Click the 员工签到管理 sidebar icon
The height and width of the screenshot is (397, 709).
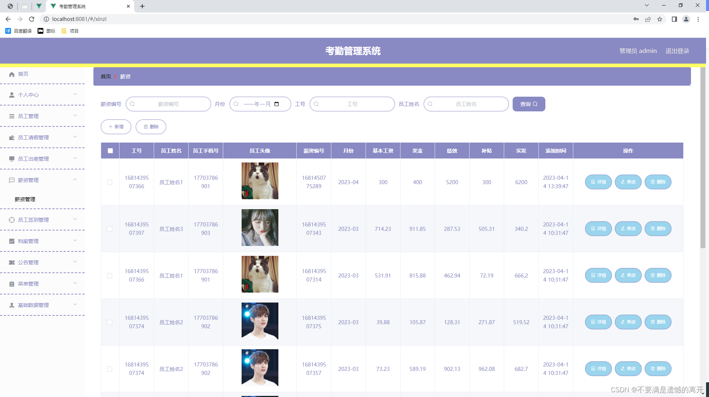[x=12, y=220]
